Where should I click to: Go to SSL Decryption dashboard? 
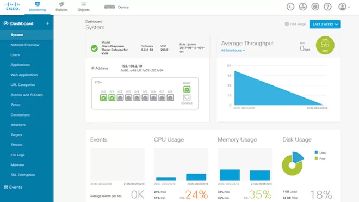(23, 175)
